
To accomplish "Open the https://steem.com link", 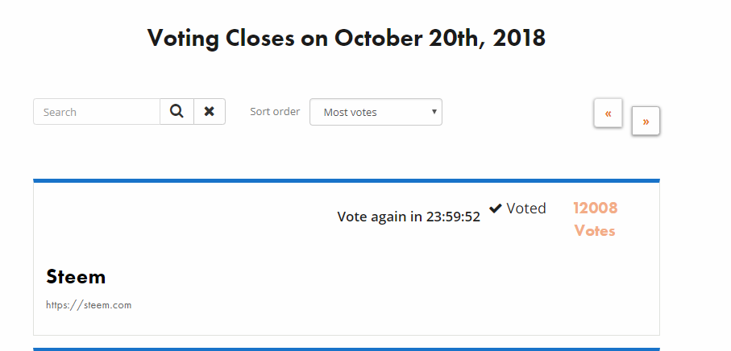I will 89,305.
